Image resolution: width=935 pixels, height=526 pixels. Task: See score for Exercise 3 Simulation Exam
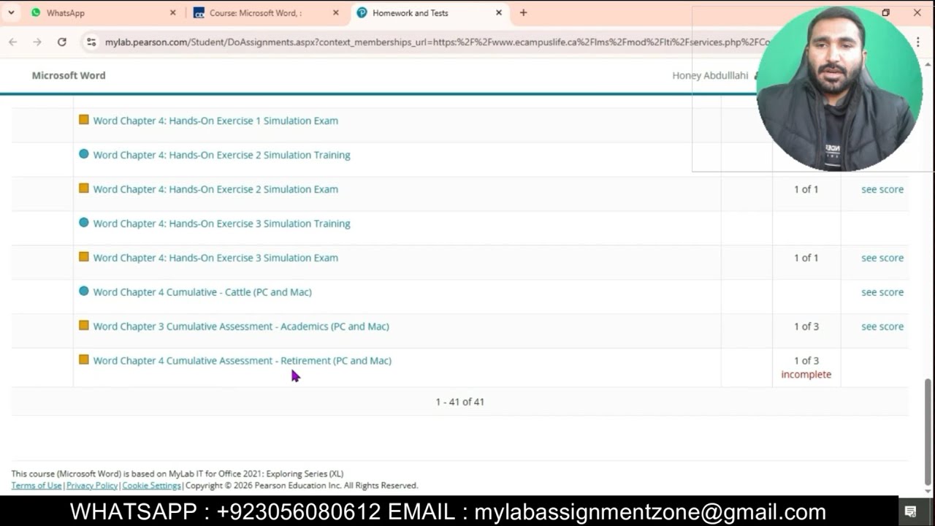882,258
